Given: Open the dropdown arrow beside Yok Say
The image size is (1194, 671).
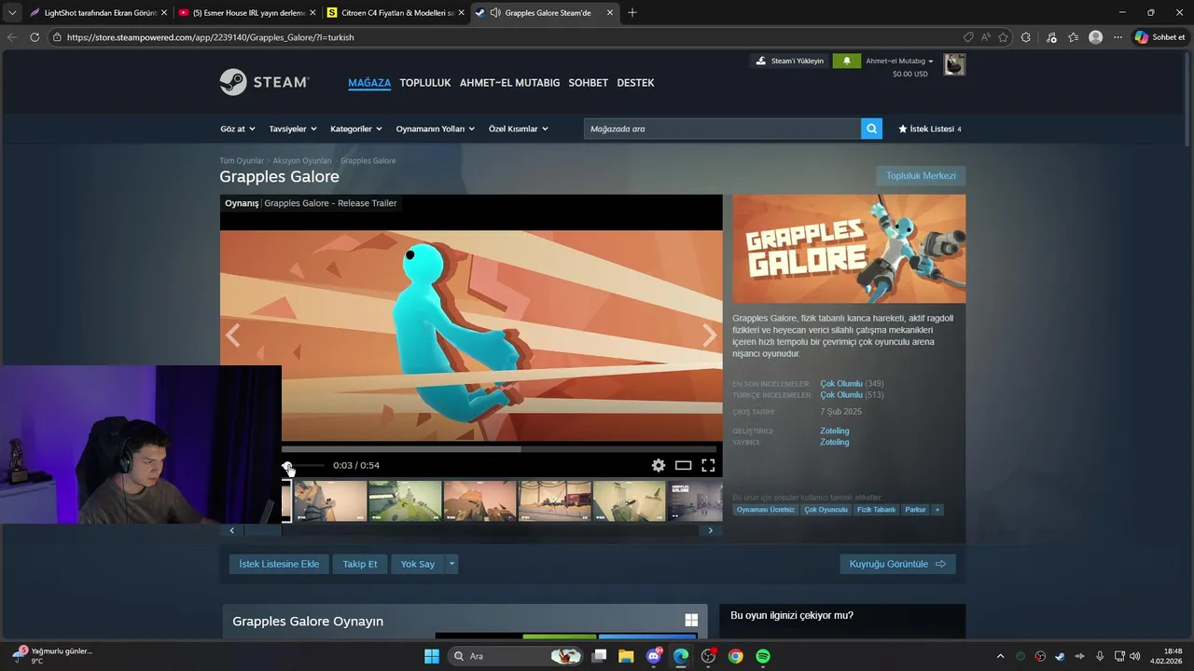Looking at the screenshot, I should click(451, 564).
